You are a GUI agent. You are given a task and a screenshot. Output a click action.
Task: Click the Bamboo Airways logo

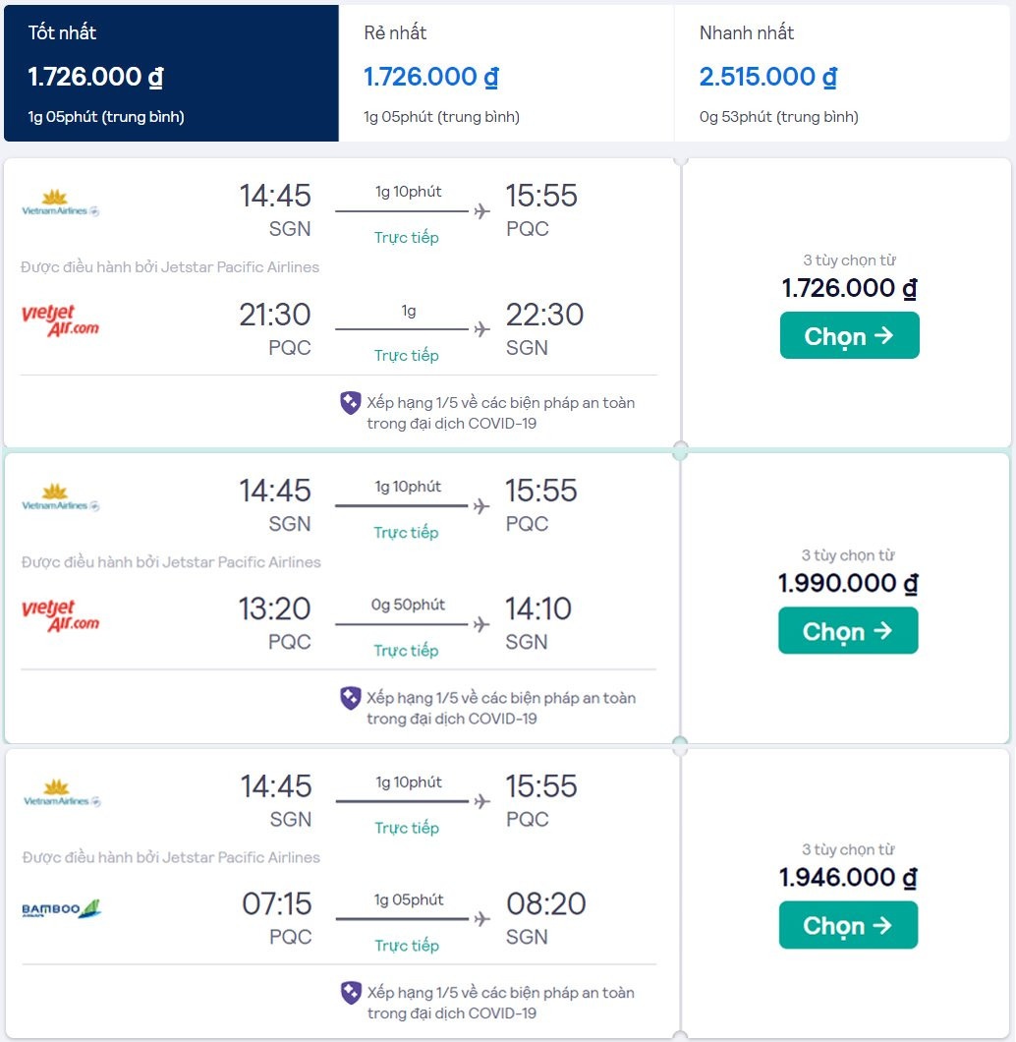click(61, 909)
